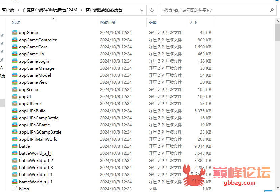Select the bilog file name
280x192 pixels.
[24, 189]
